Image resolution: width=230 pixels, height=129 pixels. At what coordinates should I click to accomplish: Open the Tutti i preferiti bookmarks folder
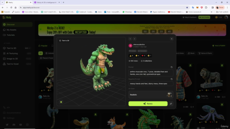pos(222,12)
